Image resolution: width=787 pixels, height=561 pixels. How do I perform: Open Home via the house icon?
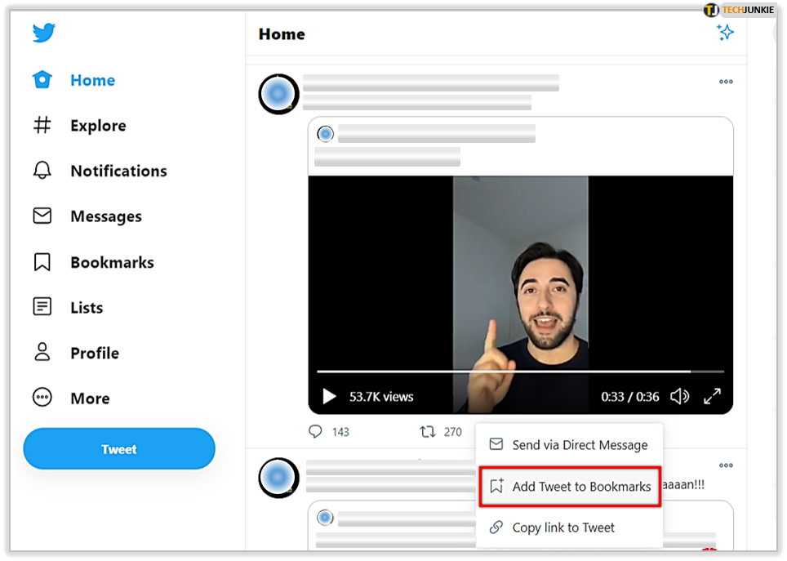pos(42,79)
